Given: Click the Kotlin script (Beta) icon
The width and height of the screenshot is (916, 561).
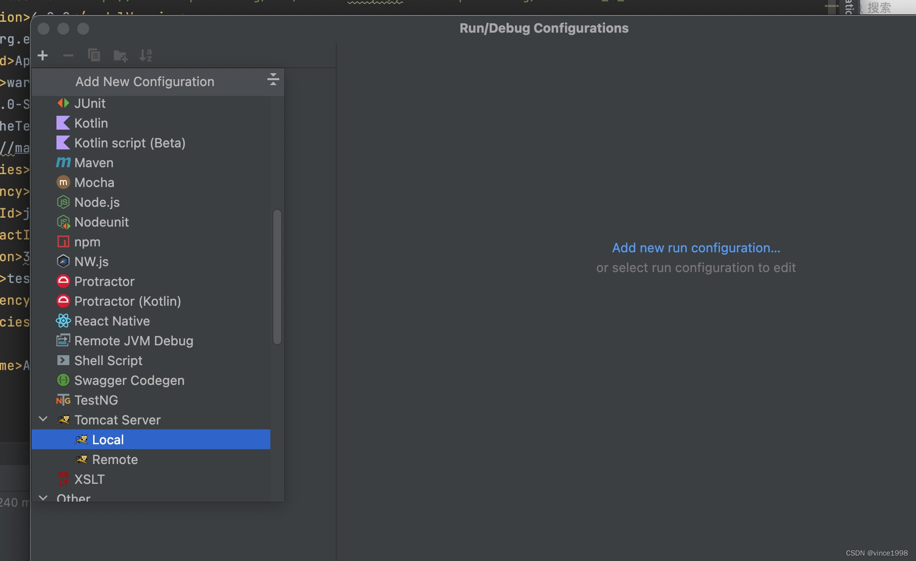Looking at the screenshot, I should pos(63,142).
